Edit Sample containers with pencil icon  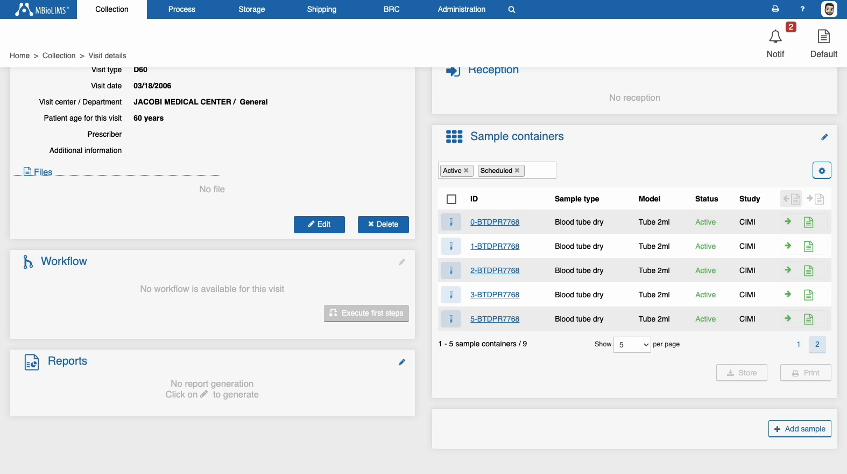pyautogui.click(x=824, y=137)
